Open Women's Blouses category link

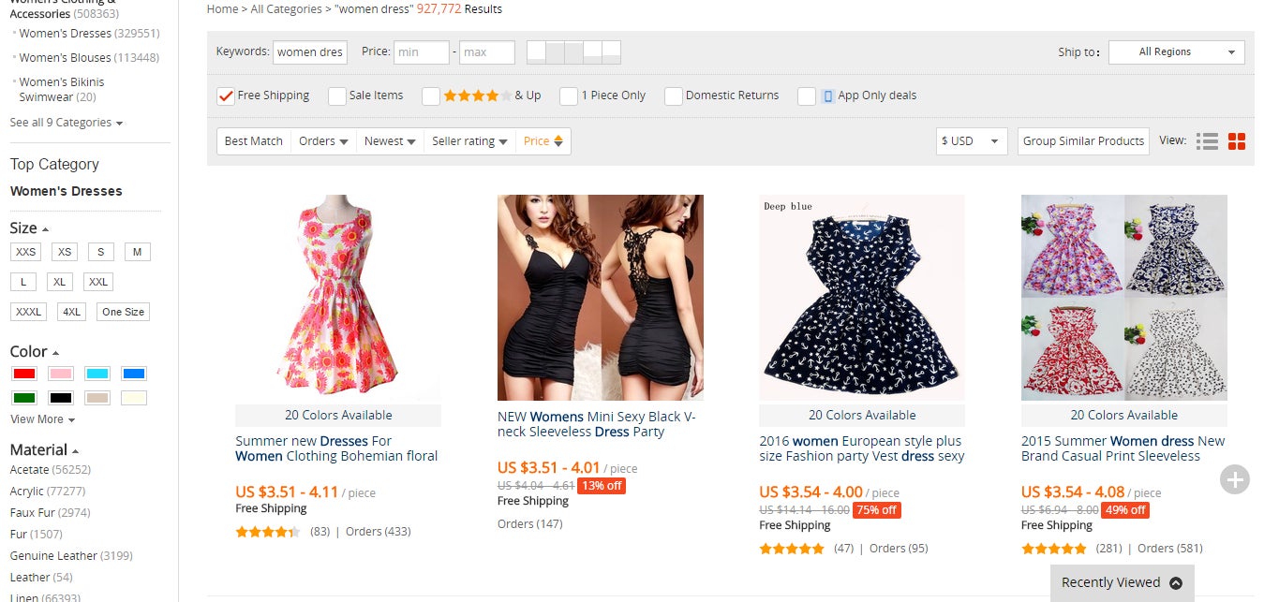click(x=66, y=58)
